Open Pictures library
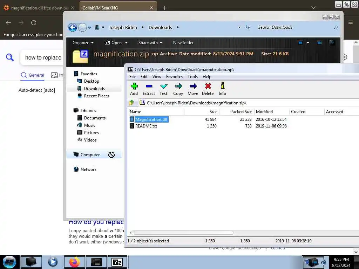Image resolution: width=359 pixels, height=269 pixels. 92,132
